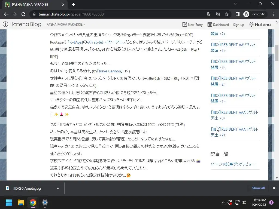
Task: Click Sign up
Action: tap(238, 25)
